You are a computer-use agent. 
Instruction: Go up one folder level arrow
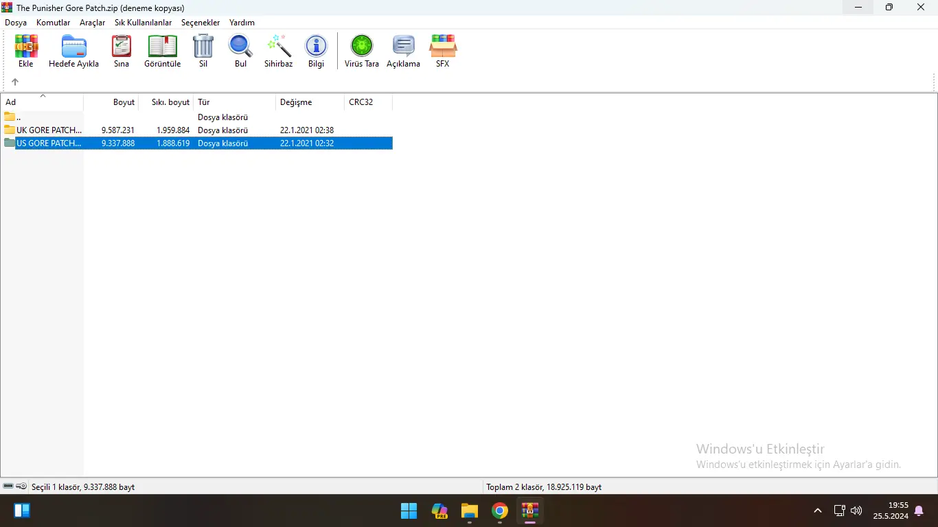tap(15, 82)
